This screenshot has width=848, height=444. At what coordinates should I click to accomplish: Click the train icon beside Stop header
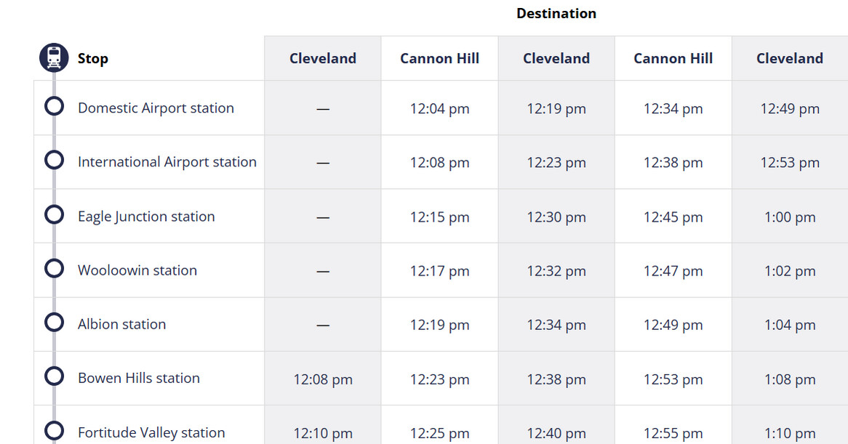coord(54,57)
